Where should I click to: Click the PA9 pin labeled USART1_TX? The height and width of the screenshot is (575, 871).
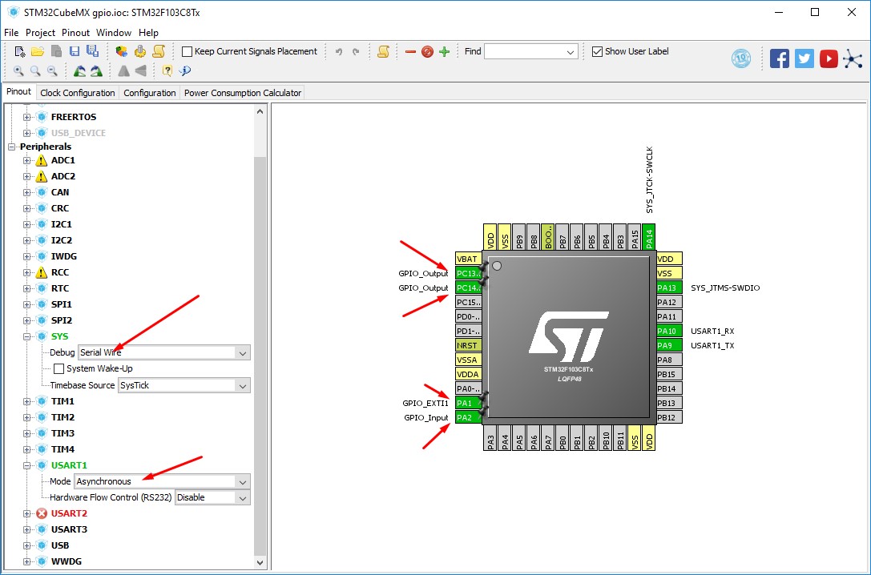point(667,345)
